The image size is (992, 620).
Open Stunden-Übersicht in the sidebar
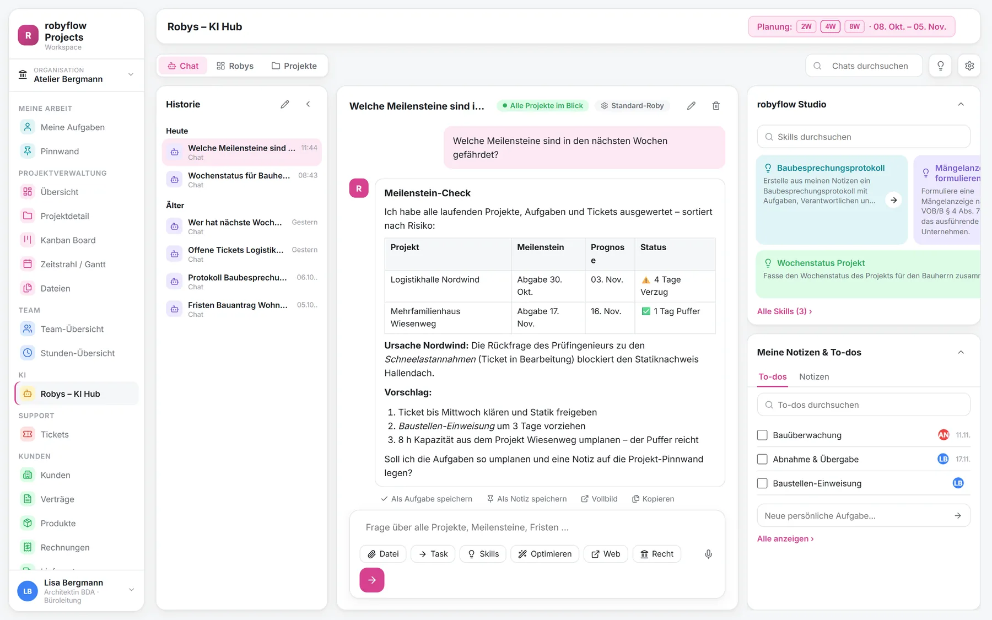pos(77,353)
